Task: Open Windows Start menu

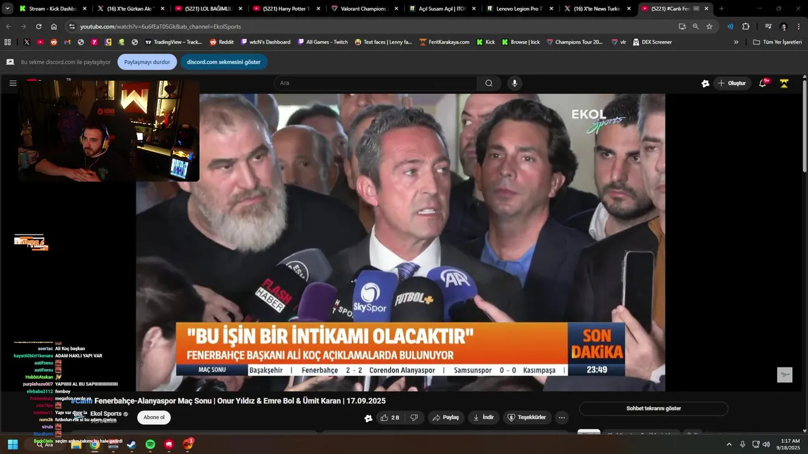Action: [13, 445]
